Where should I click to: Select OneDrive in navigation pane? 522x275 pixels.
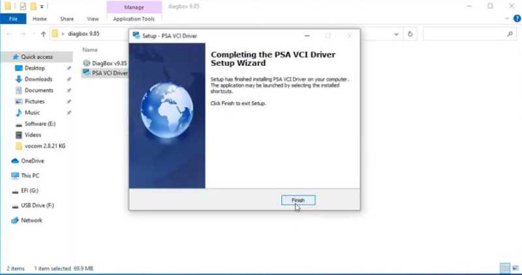coord(32,161)
